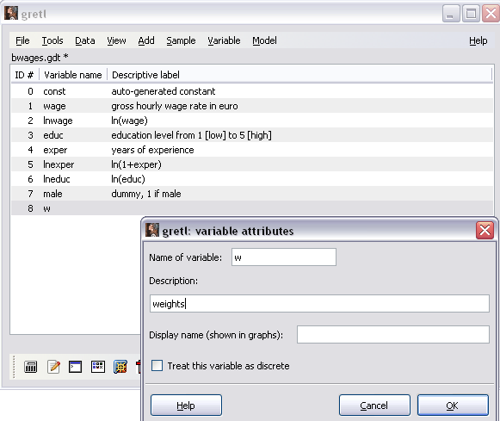Click 'gross hourly wage rate in euro' label
500x421 pixels.
point(175,106)
